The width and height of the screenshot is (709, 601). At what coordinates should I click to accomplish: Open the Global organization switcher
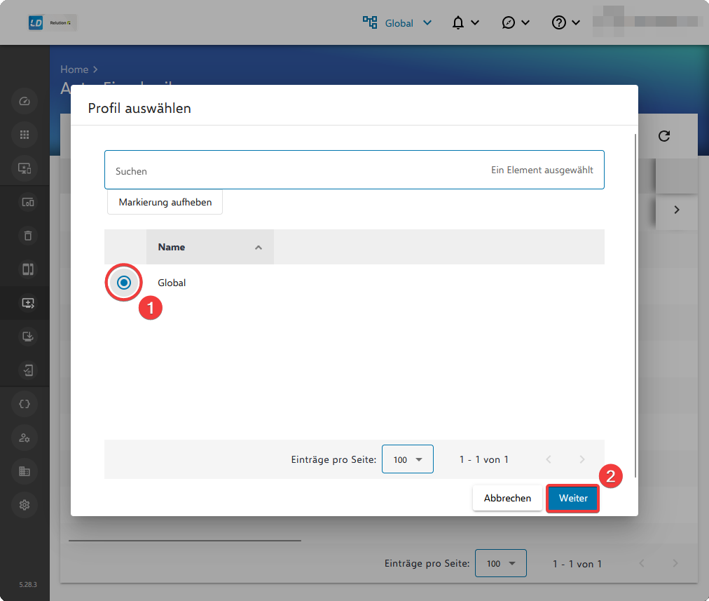(408, 23)
